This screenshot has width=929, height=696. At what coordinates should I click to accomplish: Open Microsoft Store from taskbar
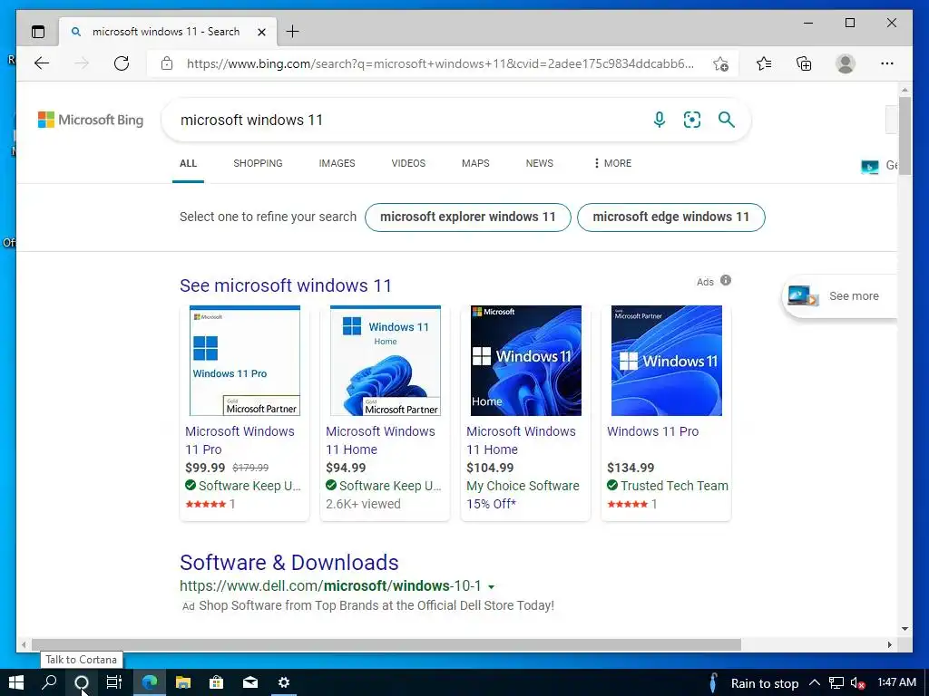coord(216,682)
